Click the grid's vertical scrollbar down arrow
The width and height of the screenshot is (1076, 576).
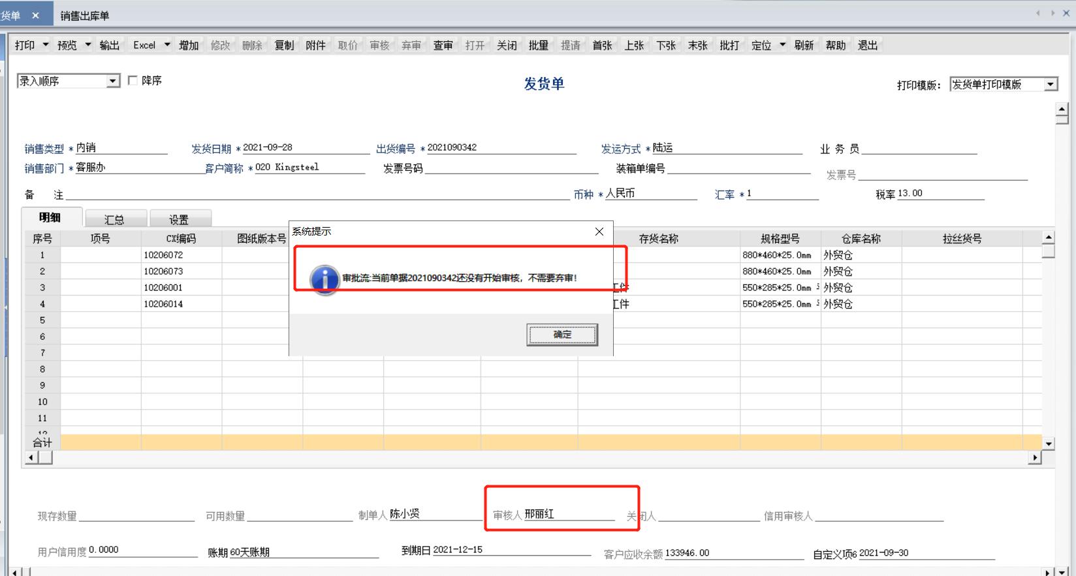(1049, 444)
